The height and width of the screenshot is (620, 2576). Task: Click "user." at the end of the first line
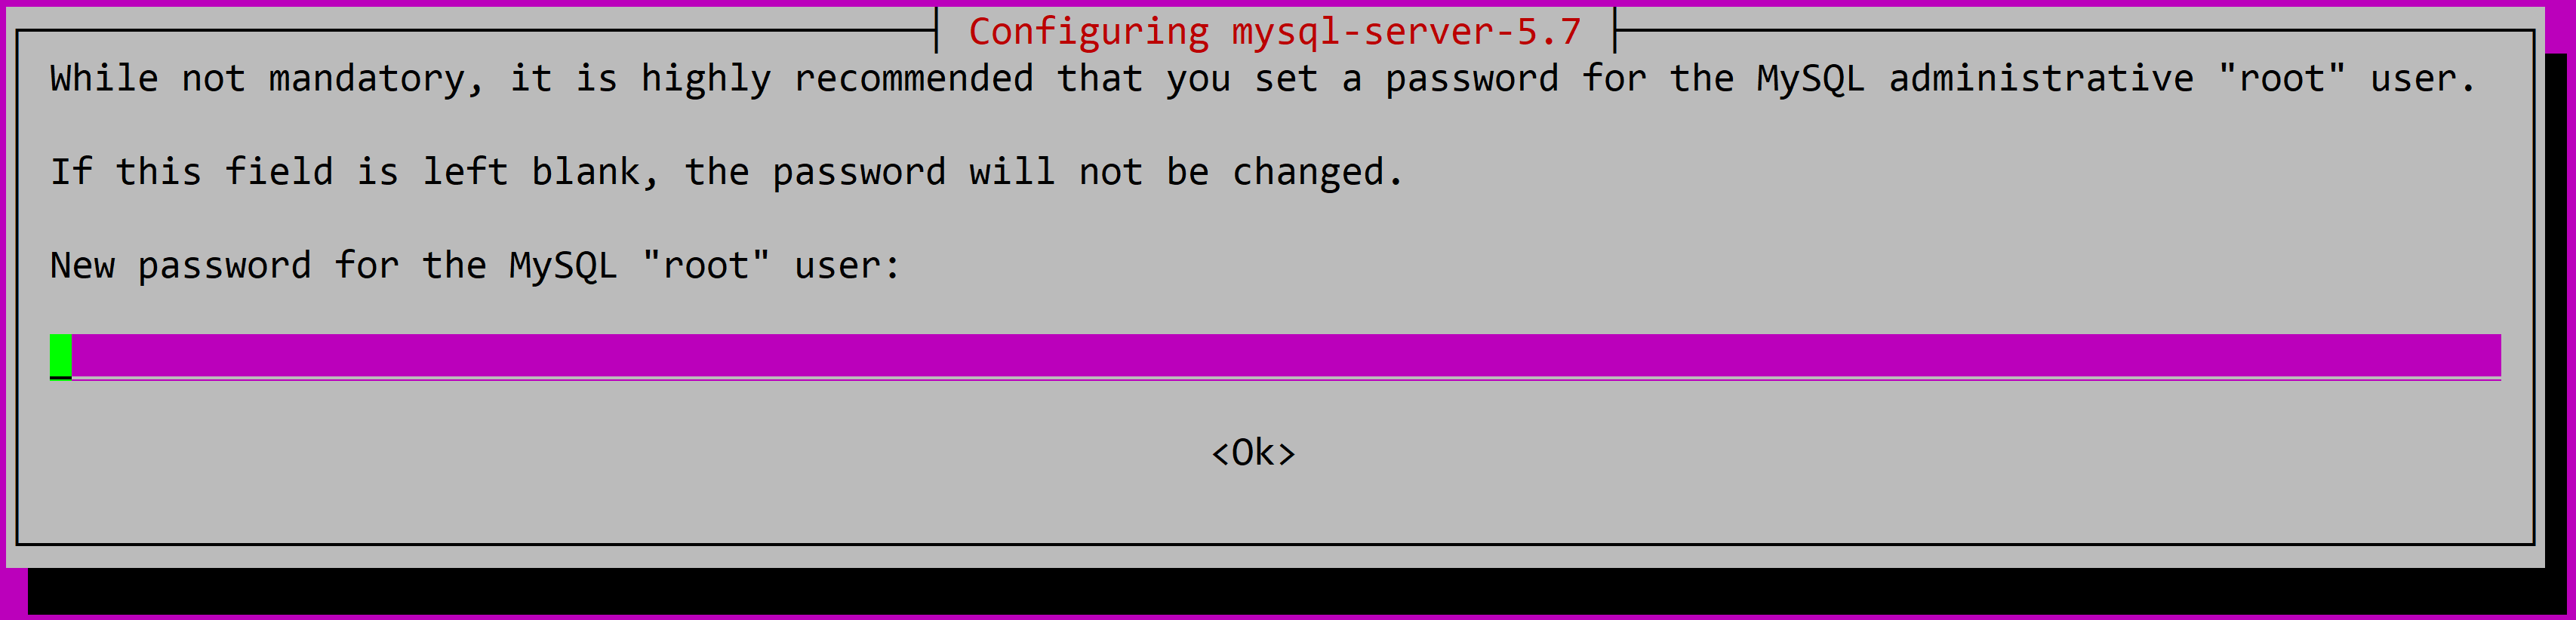pyautogui.click(x=2421, y=79)
